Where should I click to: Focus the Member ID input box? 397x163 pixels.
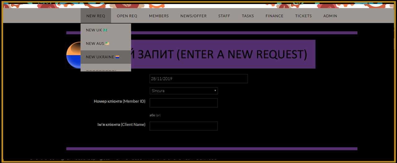[183, 103]
